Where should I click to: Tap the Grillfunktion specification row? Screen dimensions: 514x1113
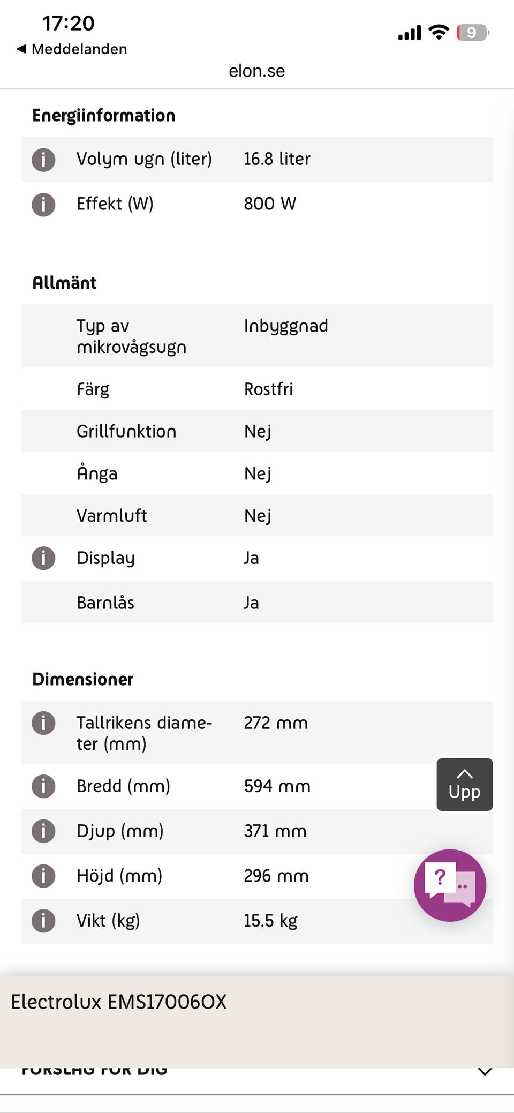pyautogui.click(x=257, y=431)
